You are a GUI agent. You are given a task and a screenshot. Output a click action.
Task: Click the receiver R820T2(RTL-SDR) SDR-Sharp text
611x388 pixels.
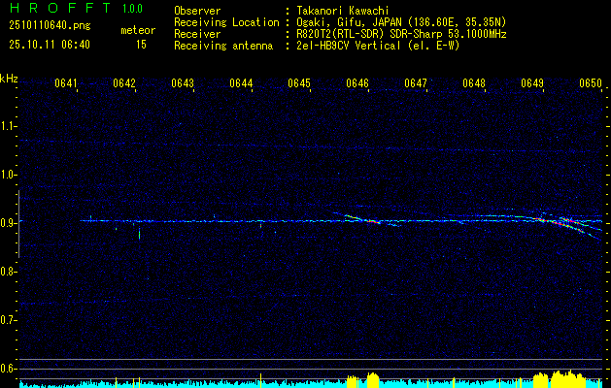(401, 34)
